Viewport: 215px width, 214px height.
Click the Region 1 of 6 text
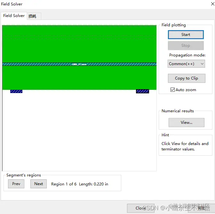(64, 184)
